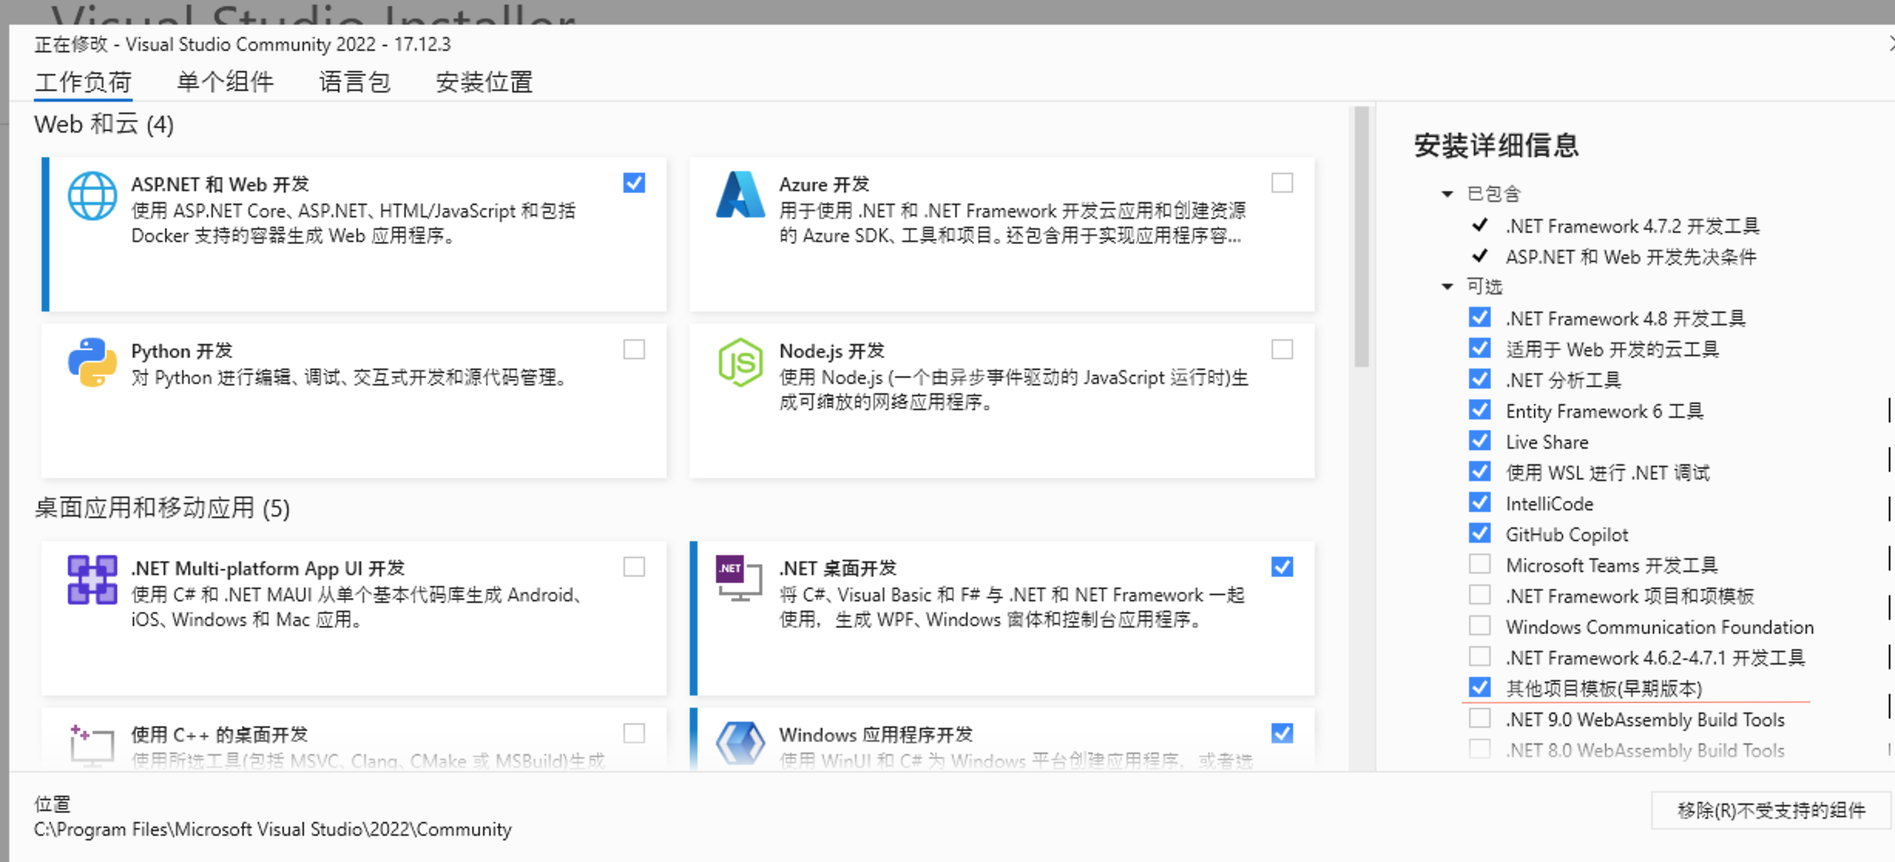Uncheck .NET Framework 4.8 开发工具 option

point(1480,318)
